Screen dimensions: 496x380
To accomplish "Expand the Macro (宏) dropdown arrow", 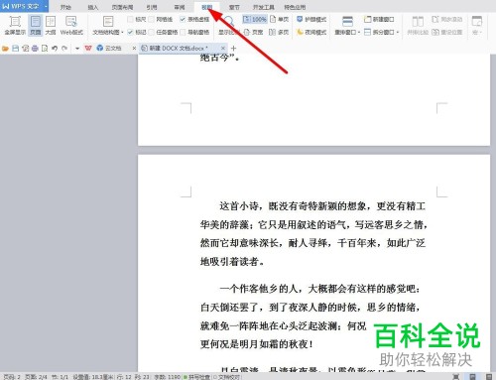I will click(x=481, y=32).
